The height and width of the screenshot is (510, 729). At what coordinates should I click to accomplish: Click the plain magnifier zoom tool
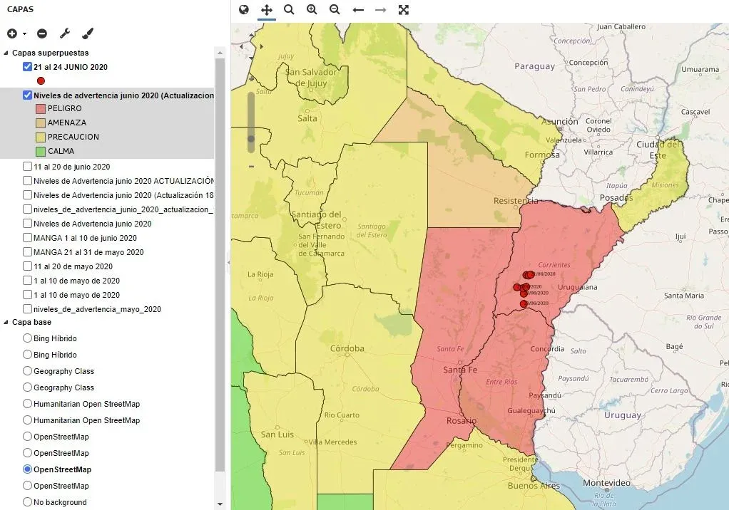289,10
